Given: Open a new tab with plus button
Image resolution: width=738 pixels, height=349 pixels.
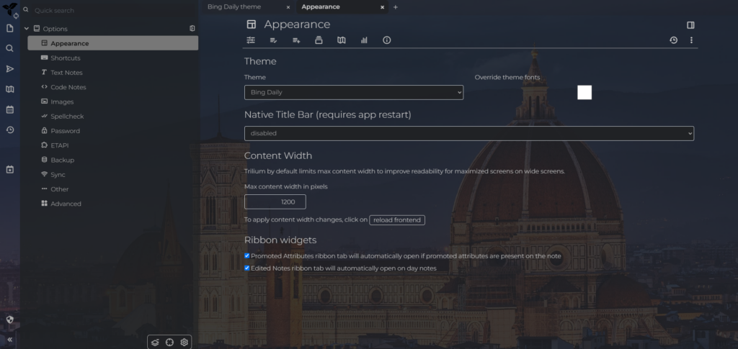Looking at the screenshot, I should point(396,7).
